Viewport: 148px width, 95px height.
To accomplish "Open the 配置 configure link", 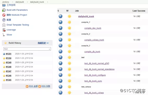I will pos(9,20).
